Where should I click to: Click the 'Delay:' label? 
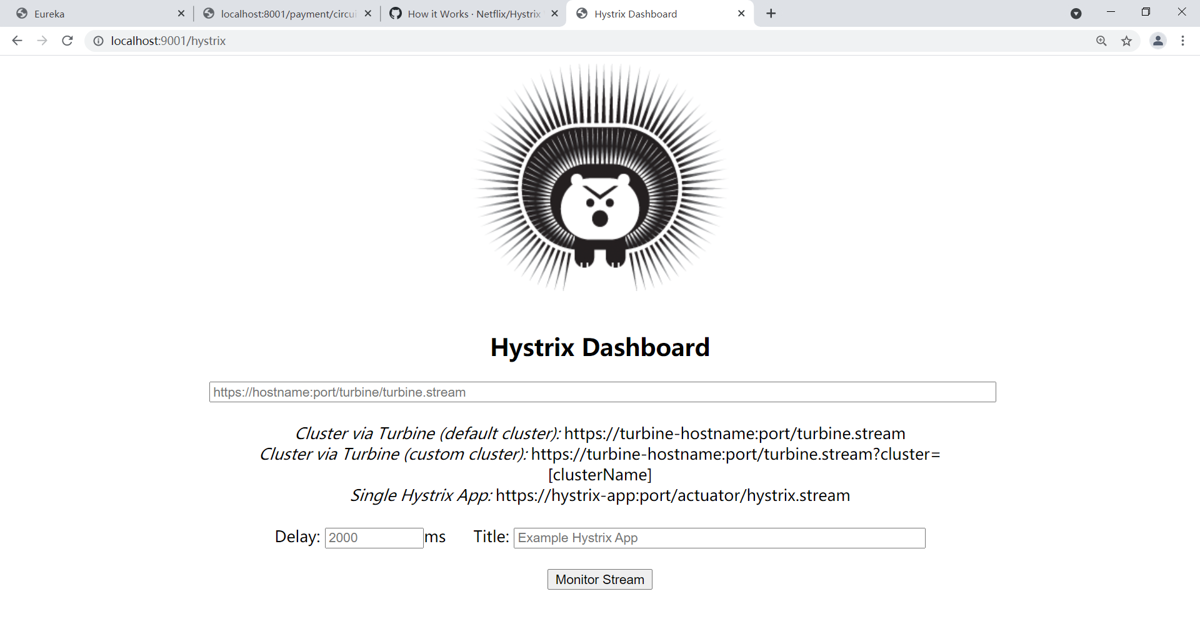297,537
